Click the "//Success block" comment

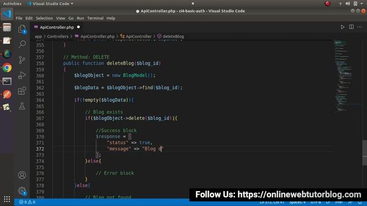click(116, 130)
